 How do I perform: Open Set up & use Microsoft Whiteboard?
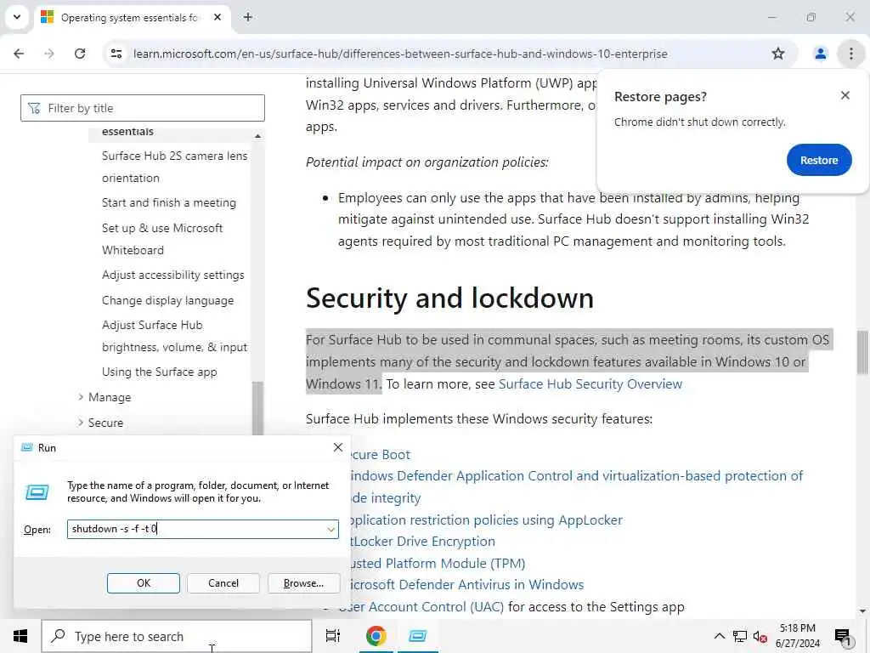[162, 239]
